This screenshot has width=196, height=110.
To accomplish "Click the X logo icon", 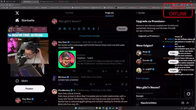I will (17, 13).
